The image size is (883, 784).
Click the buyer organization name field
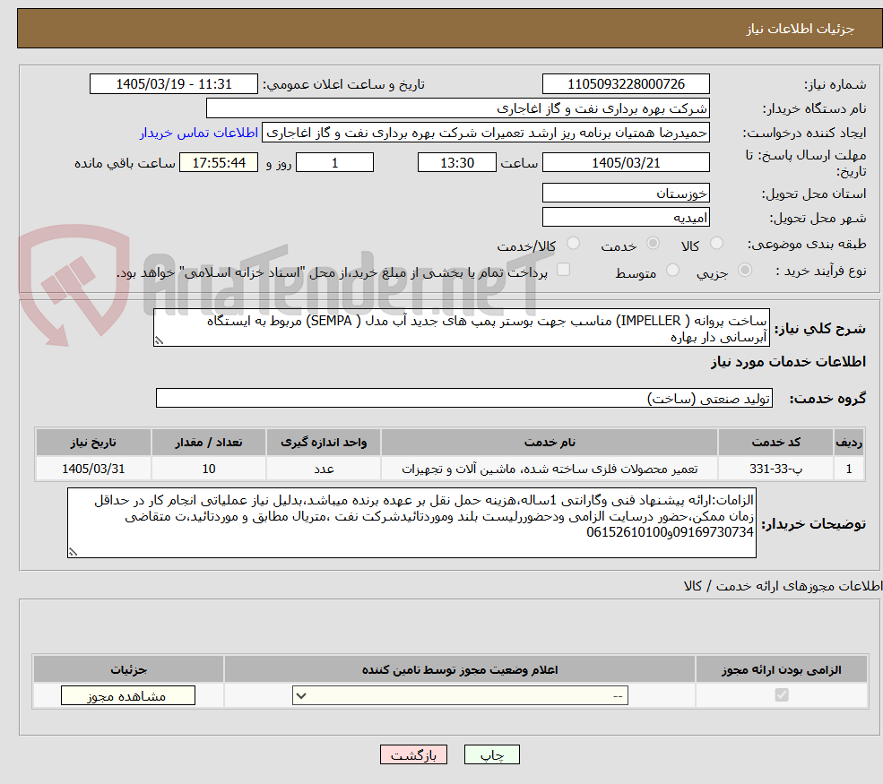pos(458,108)
